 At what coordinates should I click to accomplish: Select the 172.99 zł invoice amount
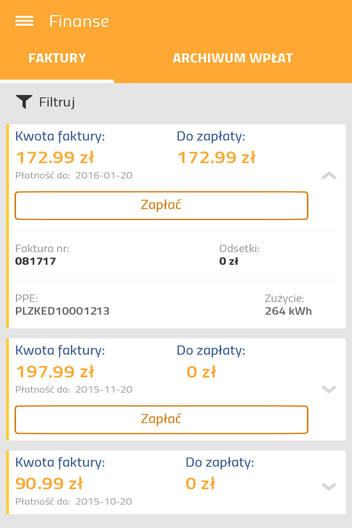coord(55,158)
